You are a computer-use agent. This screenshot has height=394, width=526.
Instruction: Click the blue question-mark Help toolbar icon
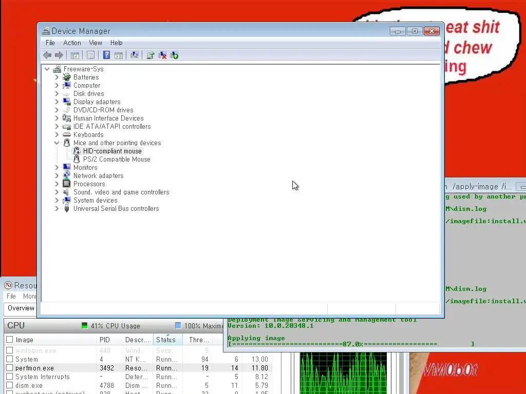pyautogui.click(x=106, y=55)
